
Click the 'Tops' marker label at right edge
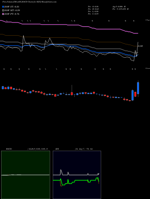(148, 20)
